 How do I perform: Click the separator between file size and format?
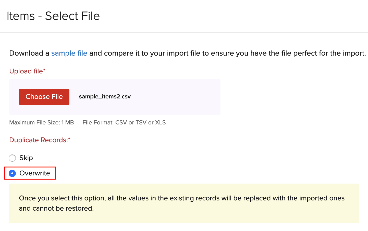point(78,122)
